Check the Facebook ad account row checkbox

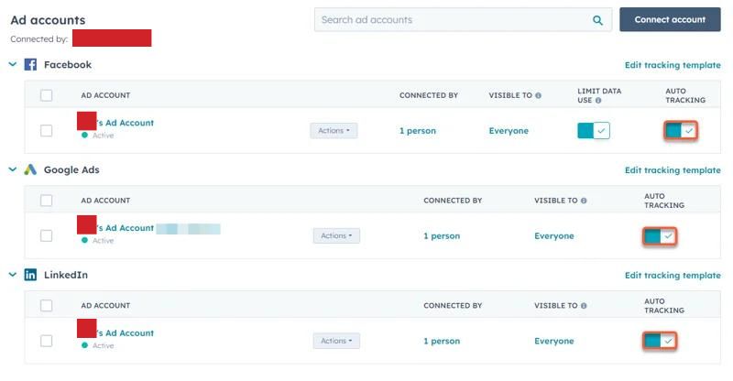[x=47, y=130]
